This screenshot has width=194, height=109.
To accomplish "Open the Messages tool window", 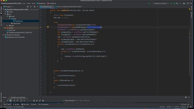I will coord(44,104).
